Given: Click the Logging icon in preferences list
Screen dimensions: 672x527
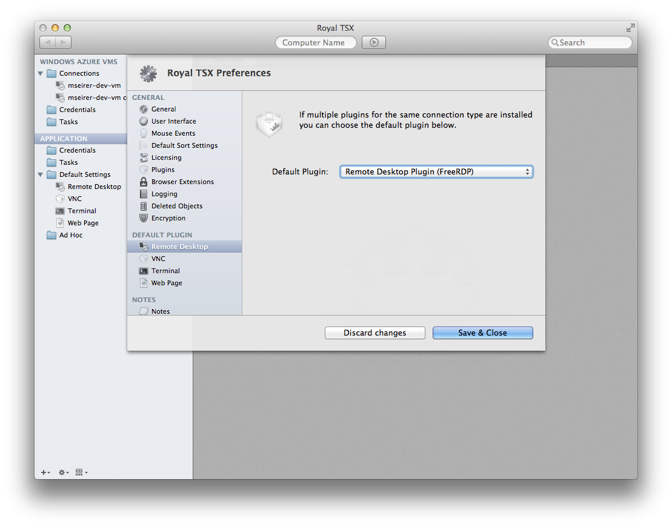Looking at the screenshot, I should (x=144, y=194).
